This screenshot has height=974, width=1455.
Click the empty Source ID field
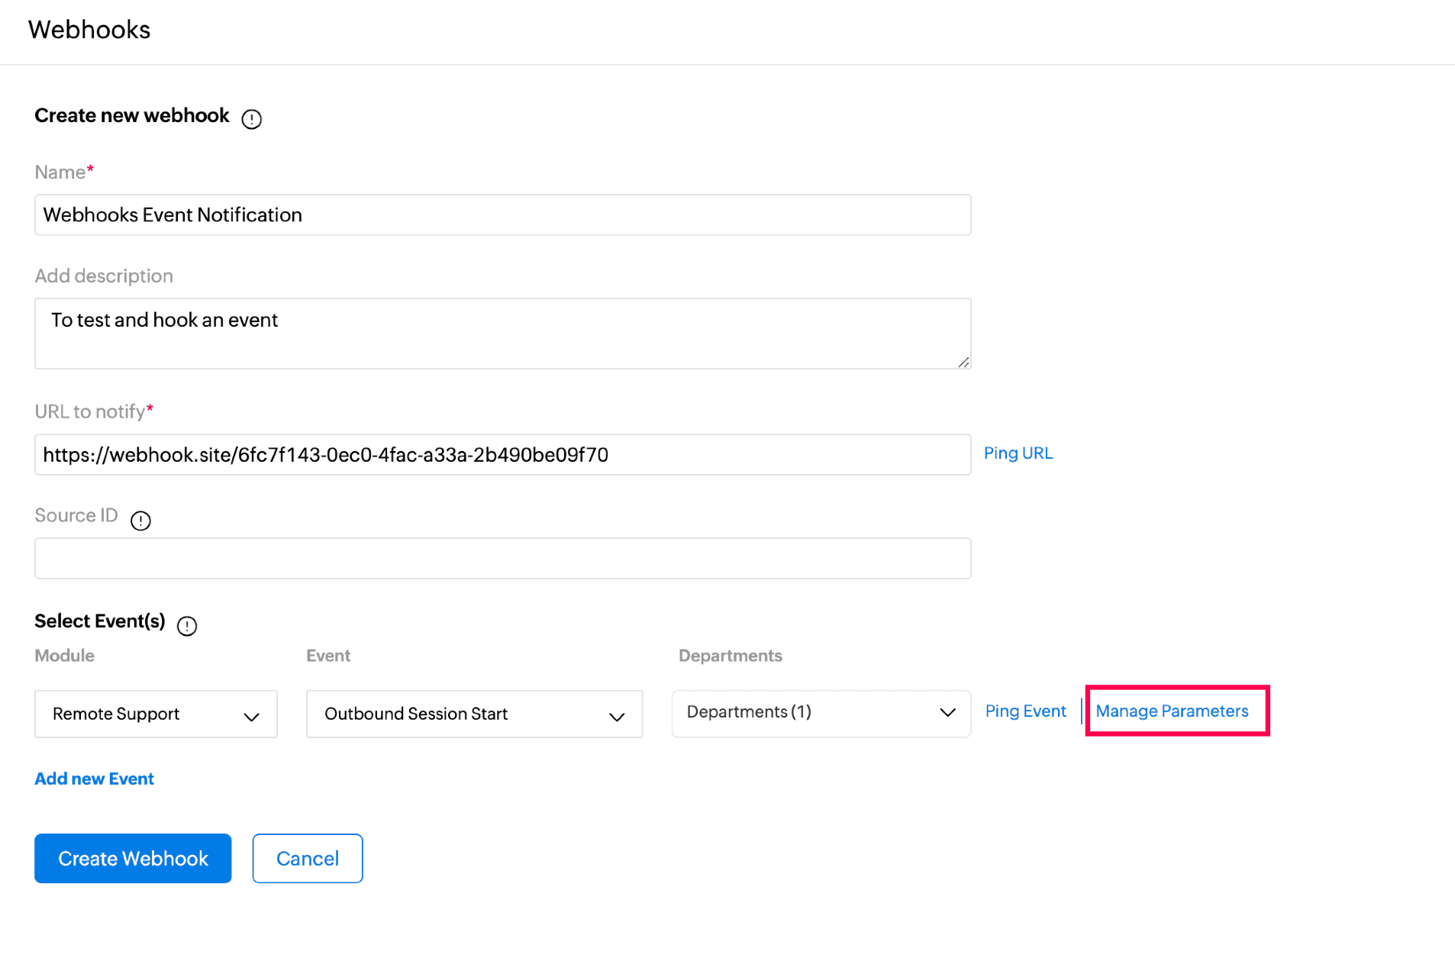502,559
